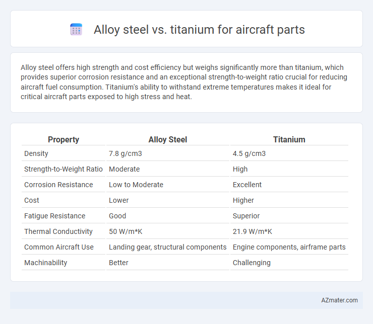
Task: Click the '4.5 g/cm3' cell
Action: (x=249, y=153)
